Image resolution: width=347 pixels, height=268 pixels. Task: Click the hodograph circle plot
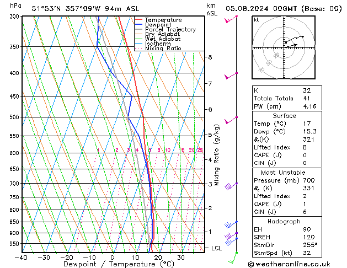click(x=284, y=48)
